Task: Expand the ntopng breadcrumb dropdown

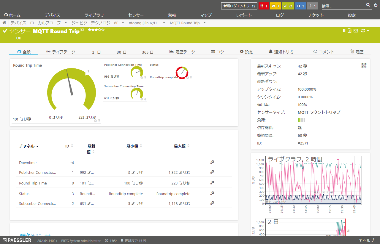Action: click(x=164, y=23)
